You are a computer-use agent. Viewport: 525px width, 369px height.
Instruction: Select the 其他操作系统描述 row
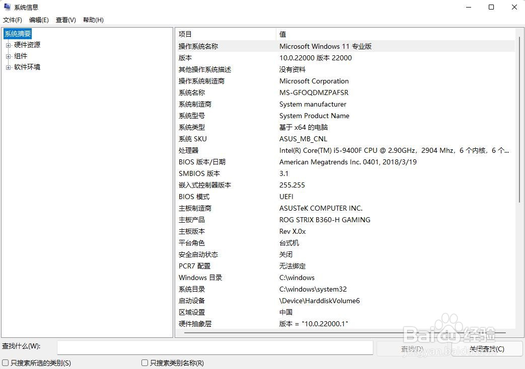345,69
